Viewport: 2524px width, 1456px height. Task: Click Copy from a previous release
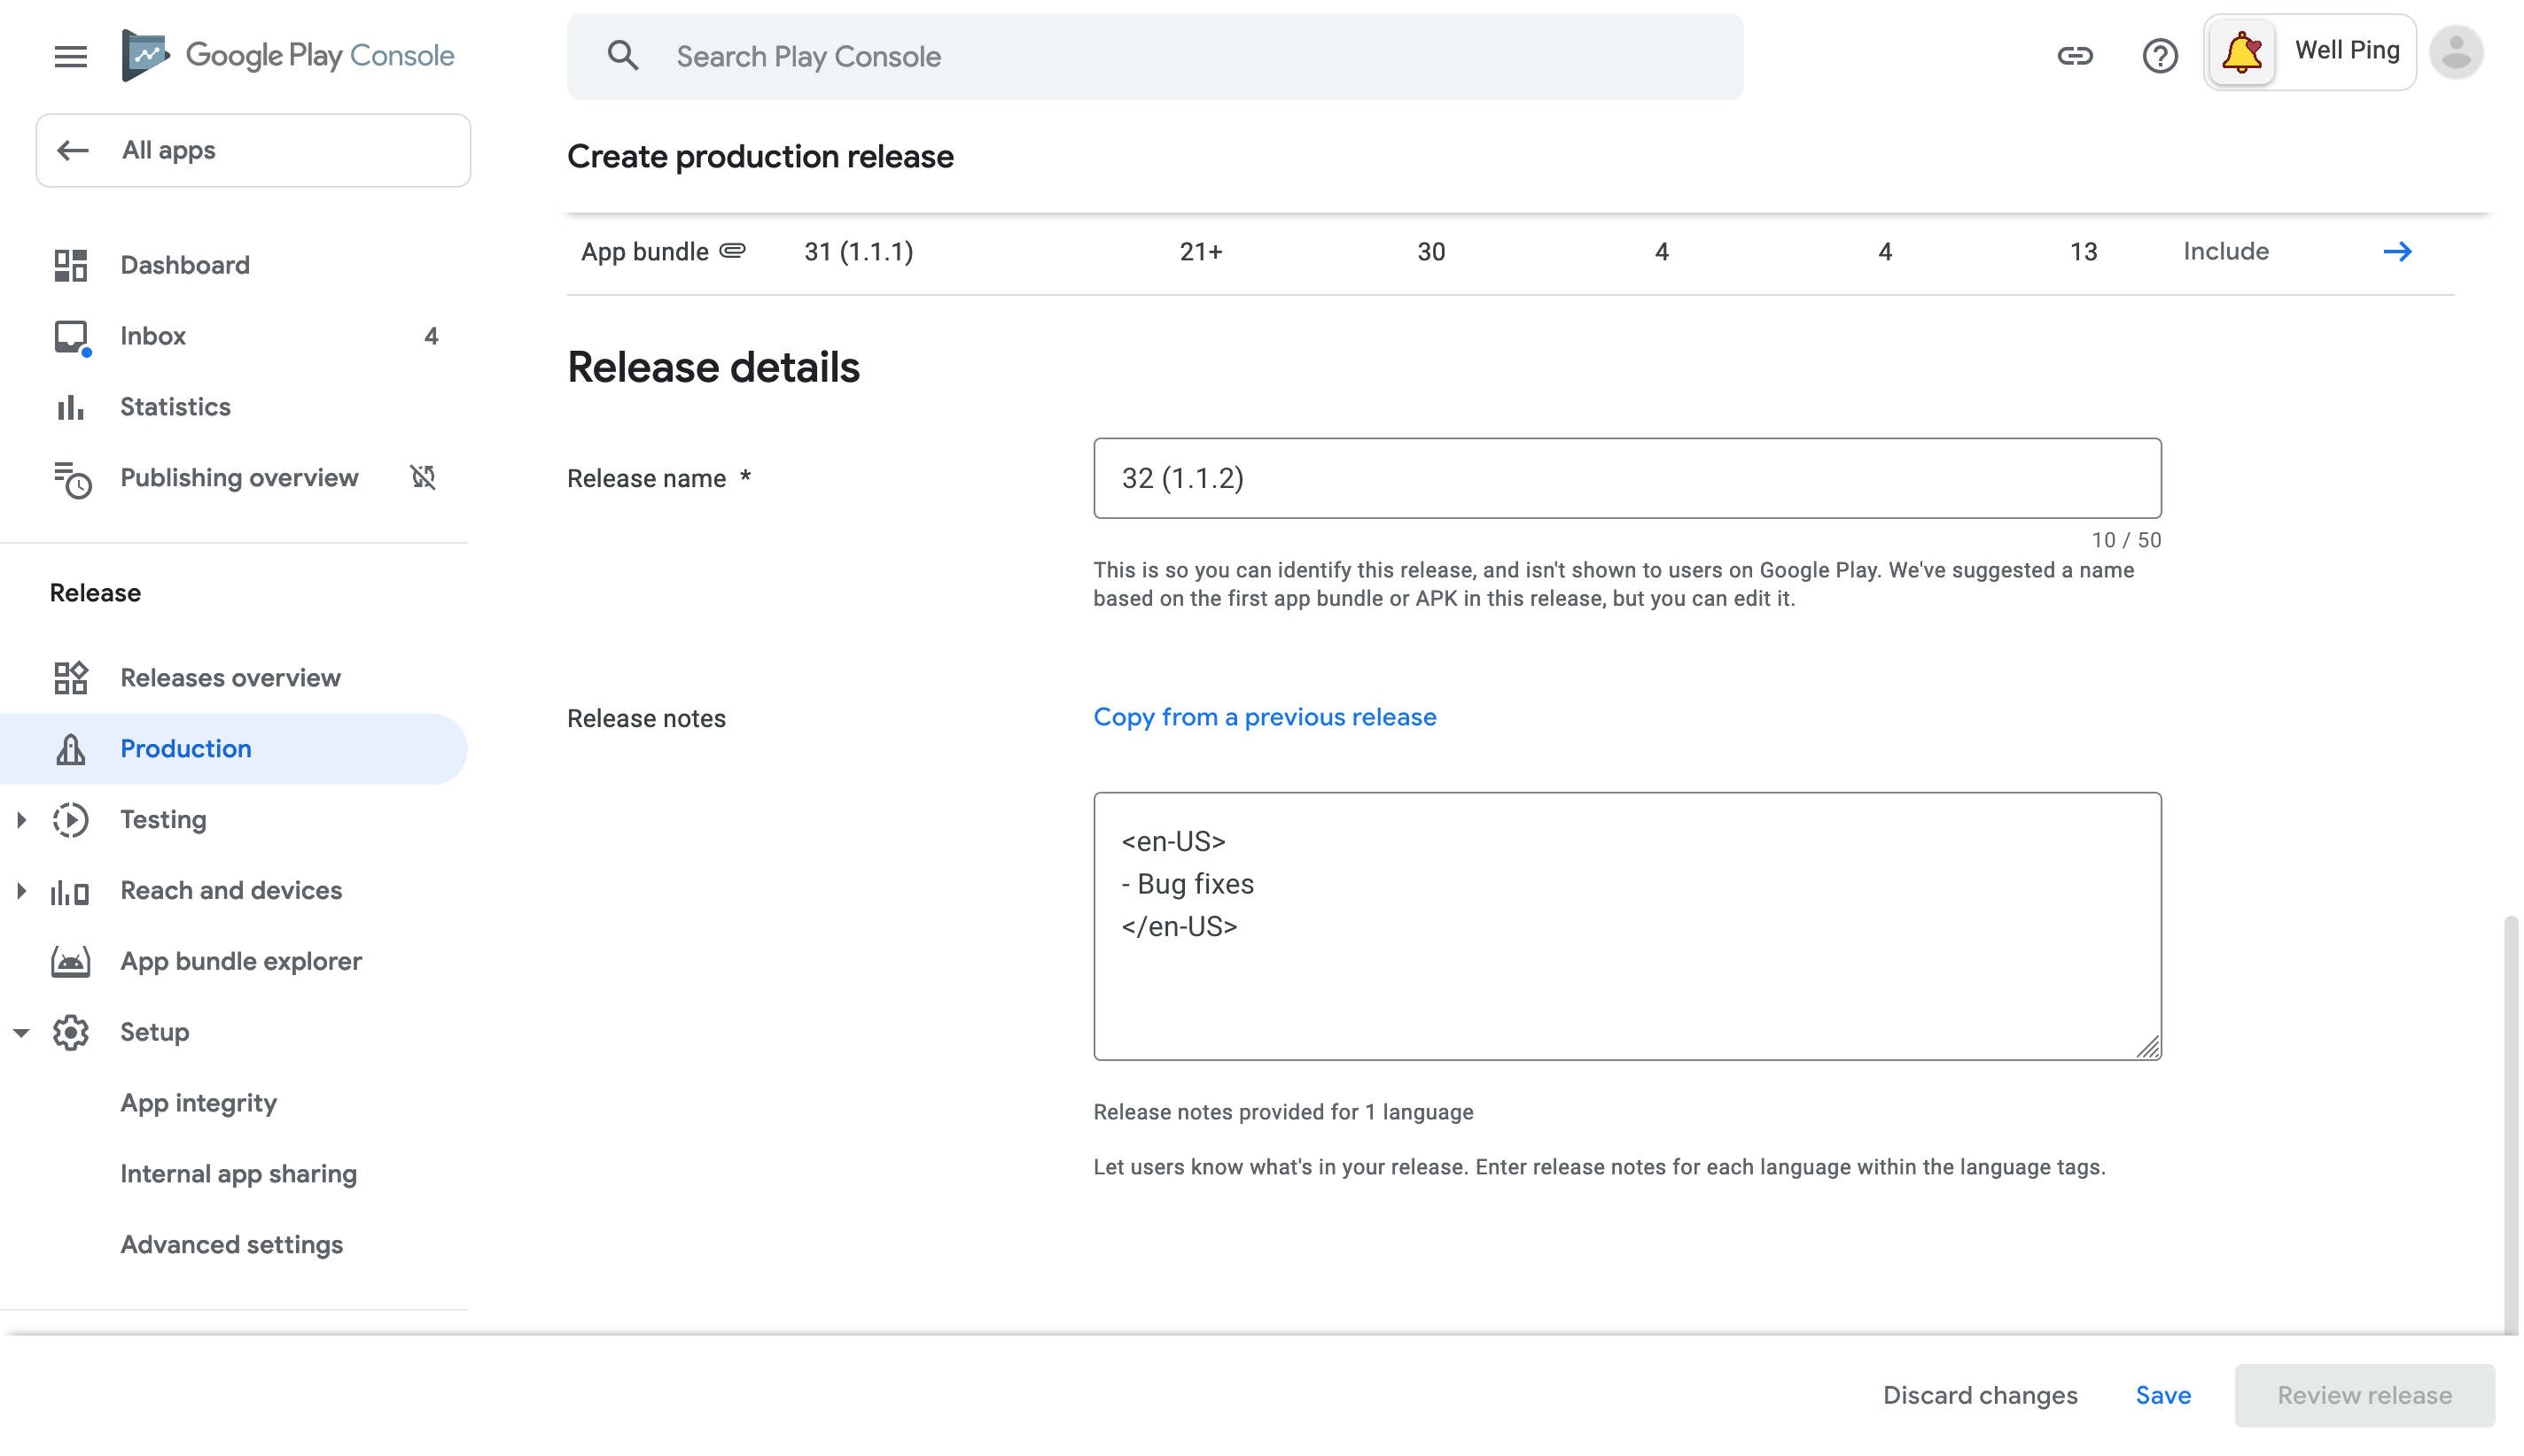coord(1264,716)
